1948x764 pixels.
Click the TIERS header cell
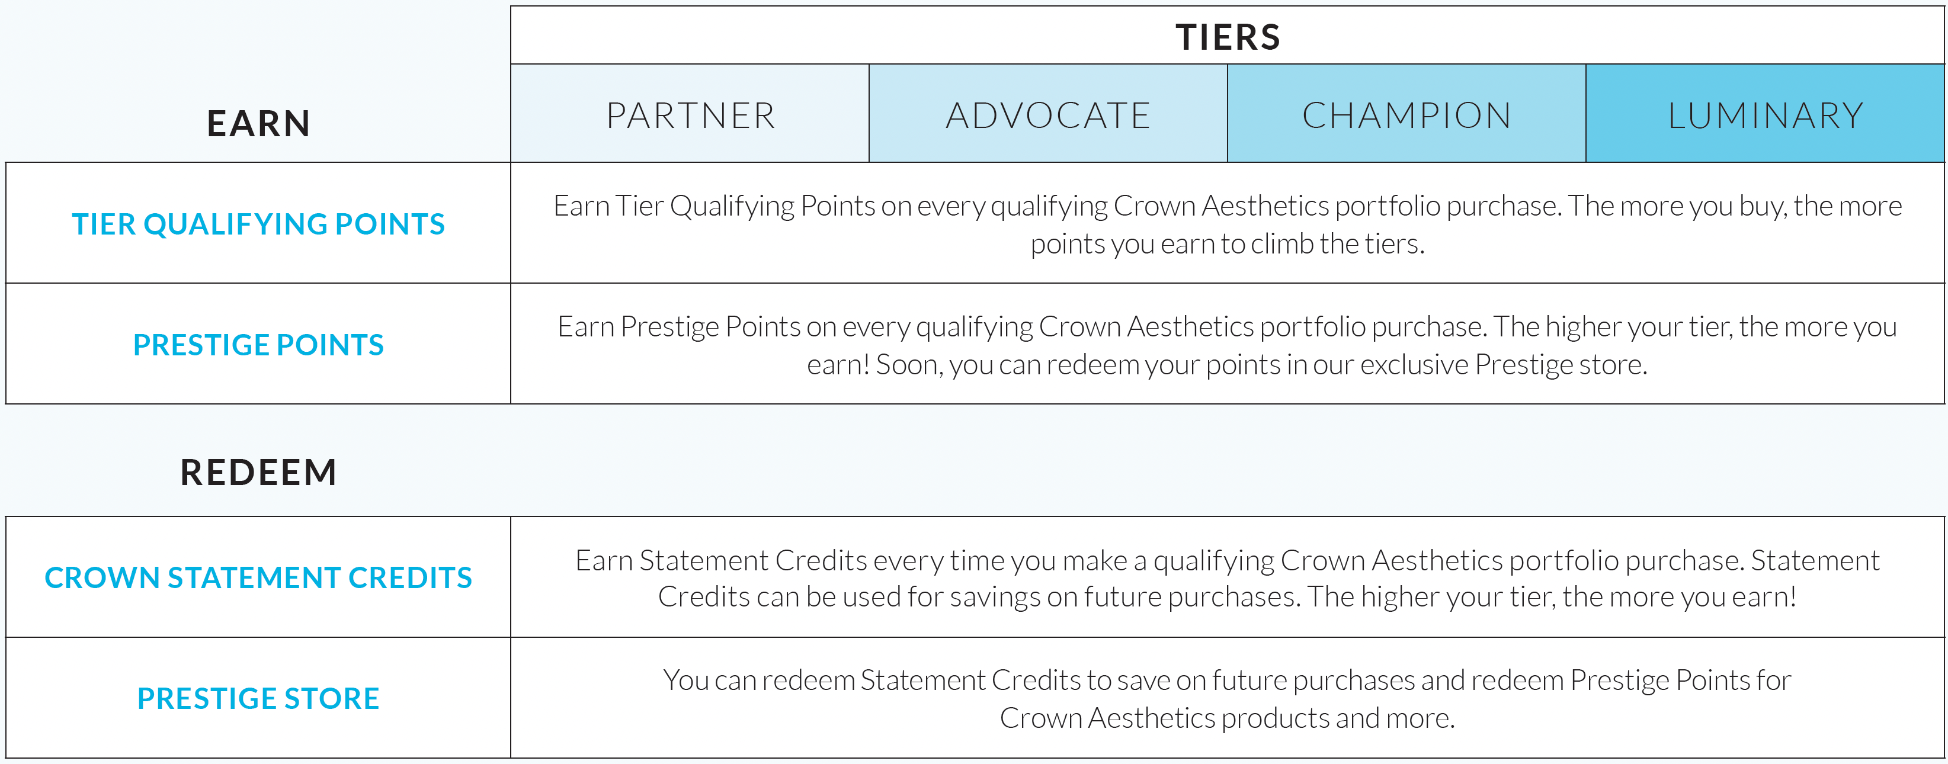click(x=1228, y=37)
